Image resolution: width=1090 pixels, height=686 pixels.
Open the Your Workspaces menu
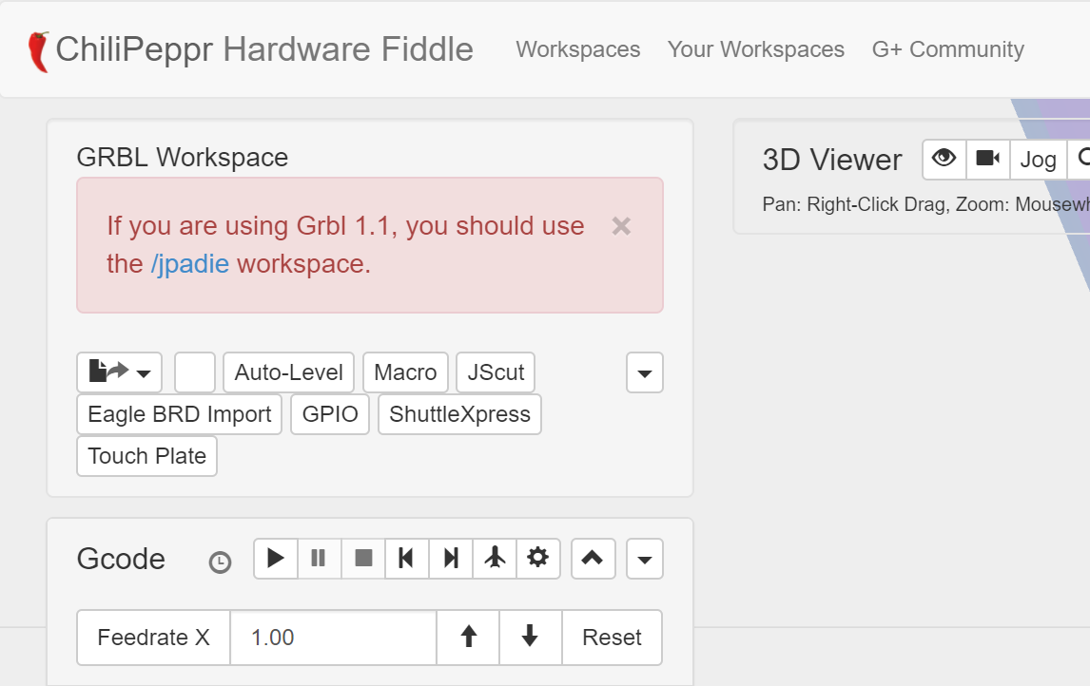(756, 49)
